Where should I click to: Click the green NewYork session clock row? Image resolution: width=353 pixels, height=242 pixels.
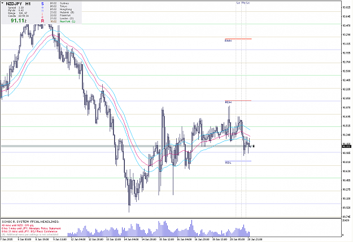pos(63,21)
